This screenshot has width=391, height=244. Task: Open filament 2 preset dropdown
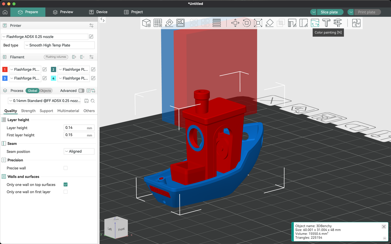[74, 70]
